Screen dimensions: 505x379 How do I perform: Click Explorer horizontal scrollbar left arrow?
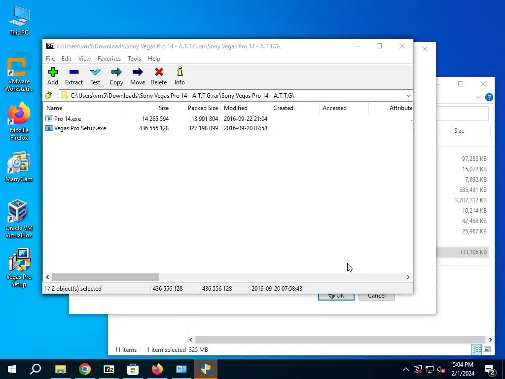191,340
